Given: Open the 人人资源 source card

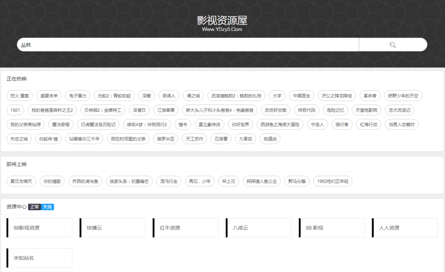Looking at the screenshot, I should [x=405, y=228].
